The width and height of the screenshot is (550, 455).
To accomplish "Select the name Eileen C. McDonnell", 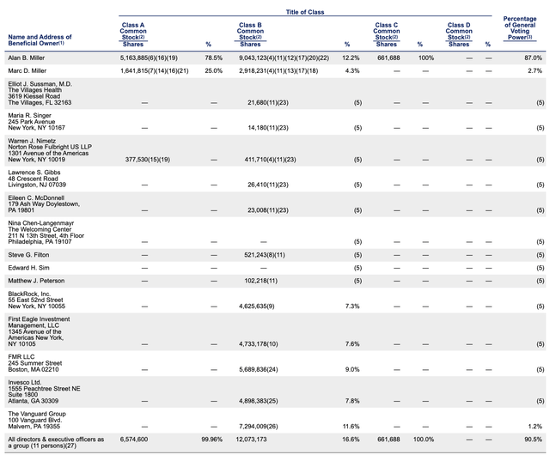I will point(36,197).
